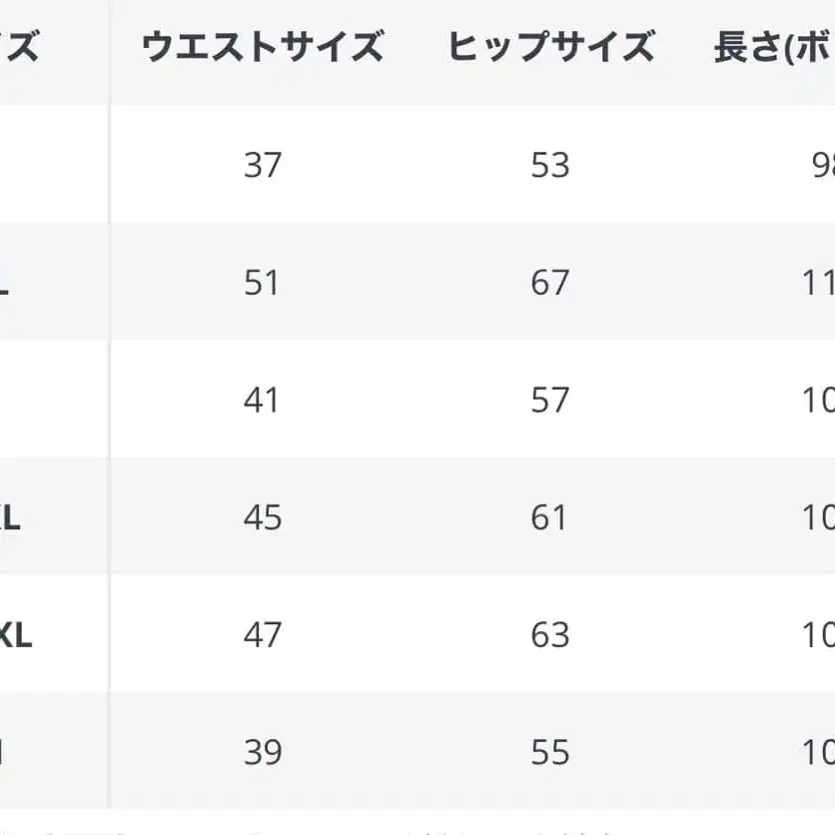The image size is (835, 835).
Task: Click waist size cell showing 51
Action: pos(262,283)
